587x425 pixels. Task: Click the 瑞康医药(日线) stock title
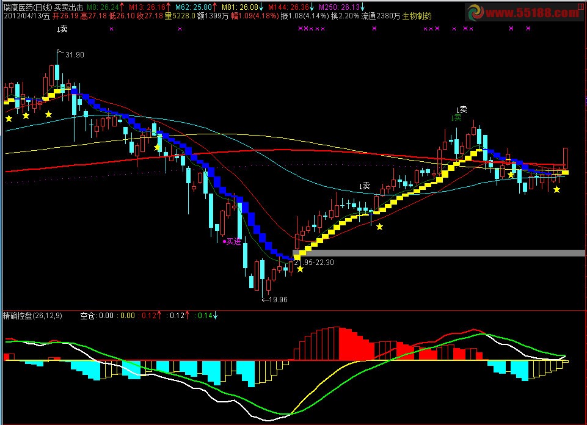(x=28, y=7)
